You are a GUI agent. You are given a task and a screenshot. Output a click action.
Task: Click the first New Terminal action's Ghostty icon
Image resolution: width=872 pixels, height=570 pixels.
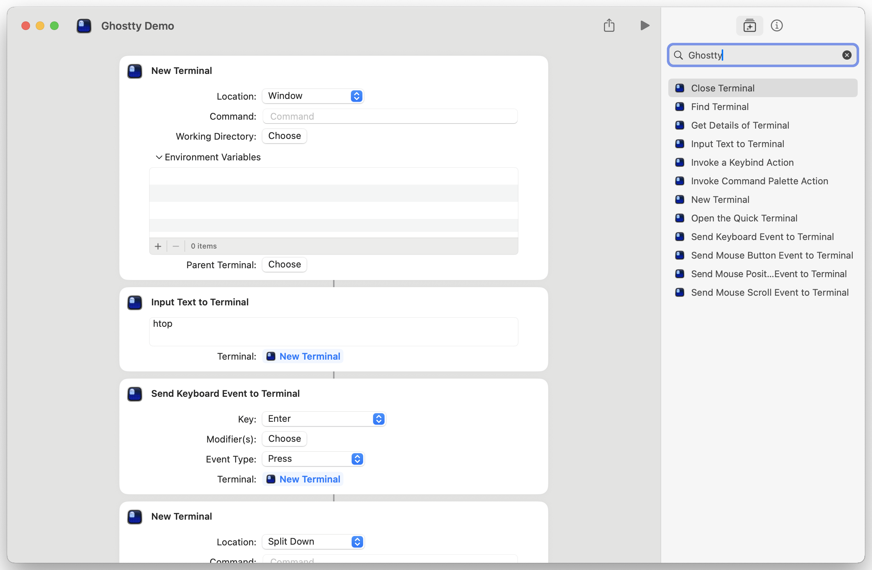(x=134, y=71)
